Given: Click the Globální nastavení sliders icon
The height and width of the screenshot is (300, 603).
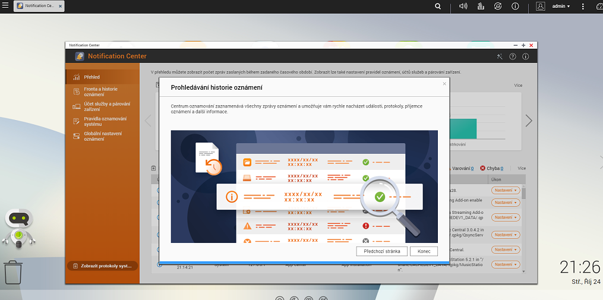Looking at the screenshot, I should pos(77,136).
